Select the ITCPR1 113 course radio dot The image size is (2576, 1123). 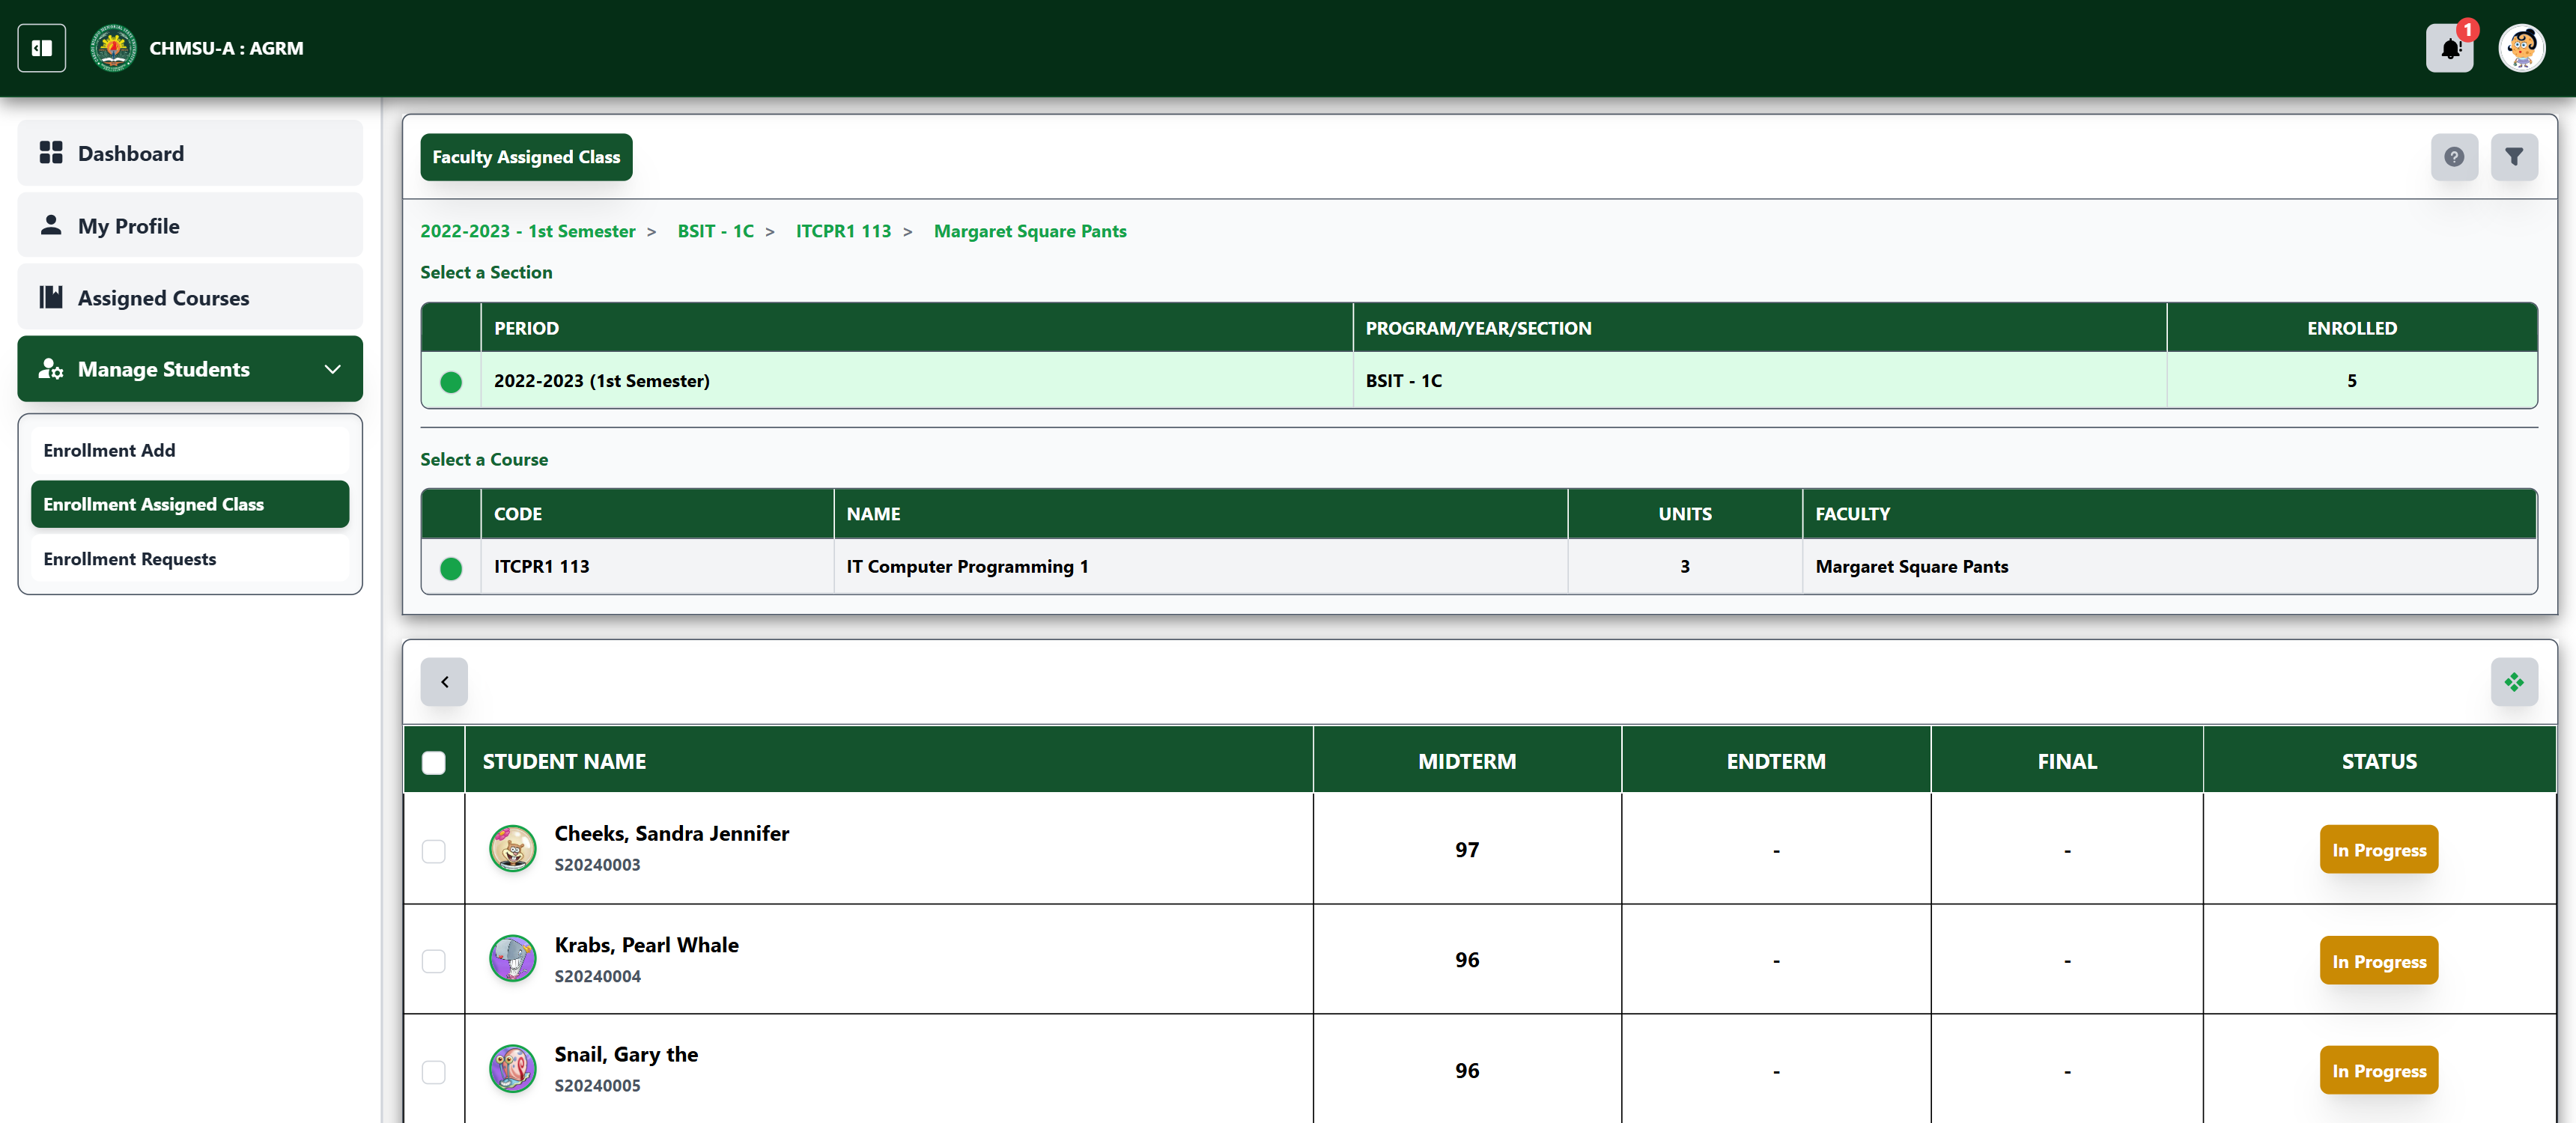pyautogui.click(x=451, y=569)
